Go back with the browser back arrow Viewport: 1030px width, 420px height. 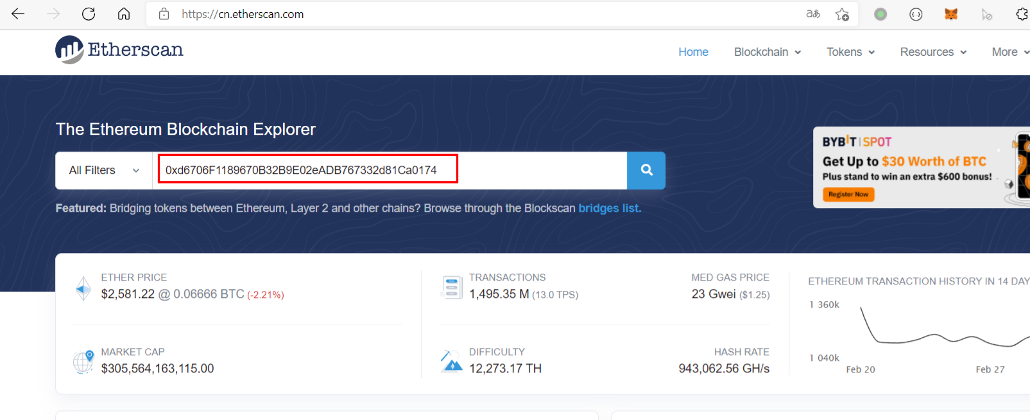point(18,13)
